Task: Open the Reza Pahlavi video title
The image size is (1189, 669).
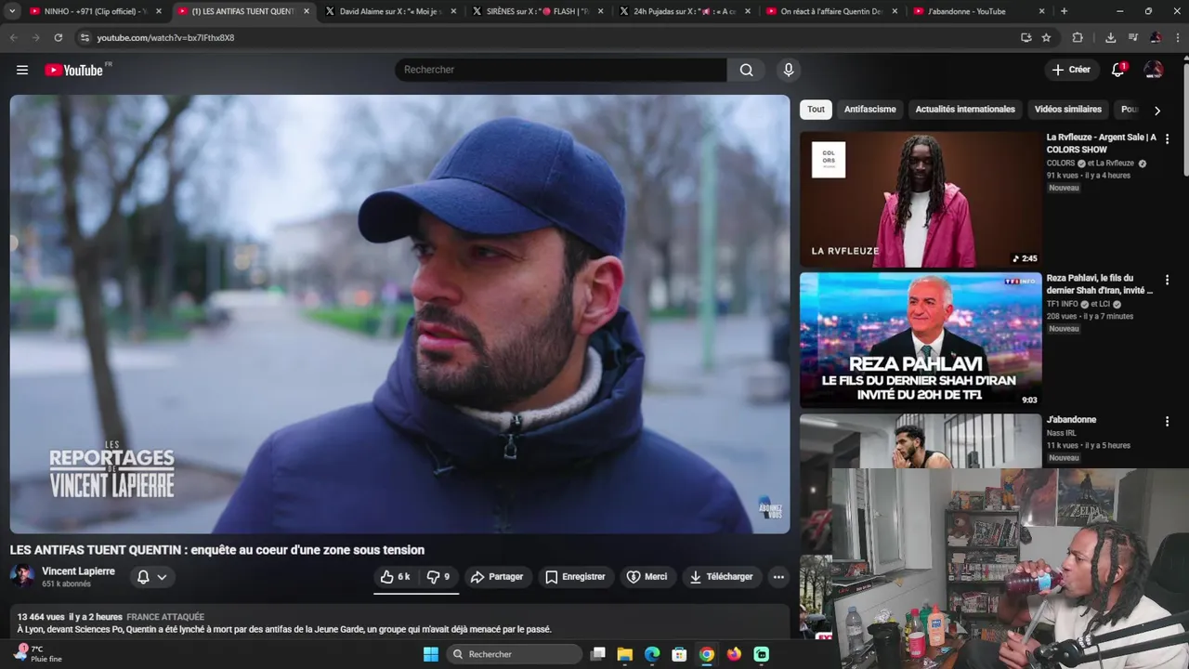Action: point(1100,284)
